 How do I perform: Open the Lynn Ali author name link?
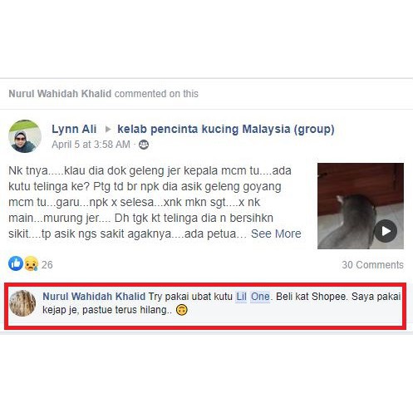(74, 129)
